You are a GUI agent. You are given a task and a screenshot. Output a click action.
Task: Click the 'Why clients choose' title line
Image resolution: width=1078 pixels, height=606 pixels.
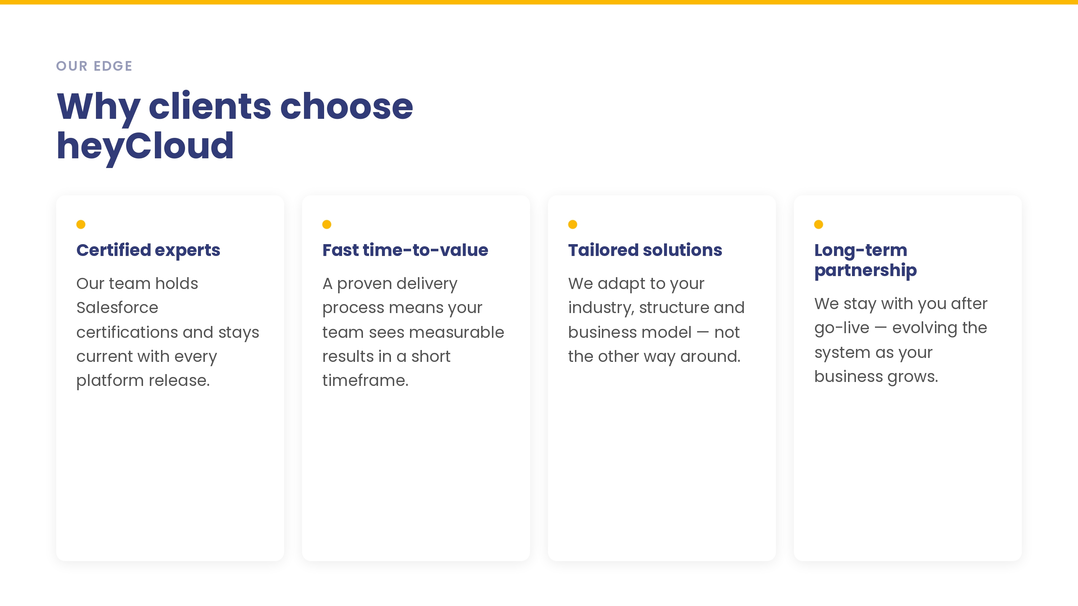(x=235, y=106)
